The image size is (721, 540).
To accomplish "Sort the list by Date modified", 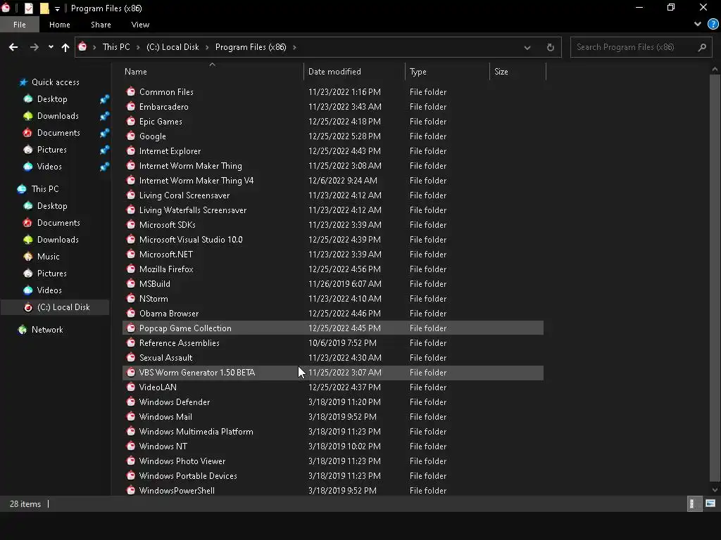I will click(x=334, y=72).
